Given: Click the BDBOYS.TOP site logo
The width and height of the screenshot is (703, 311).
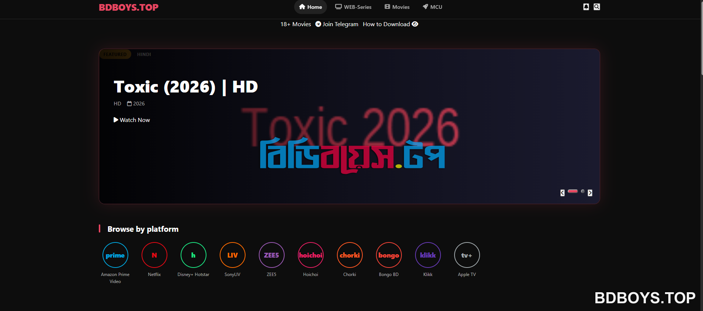Looking at the screenshot, I should point(129,7).
